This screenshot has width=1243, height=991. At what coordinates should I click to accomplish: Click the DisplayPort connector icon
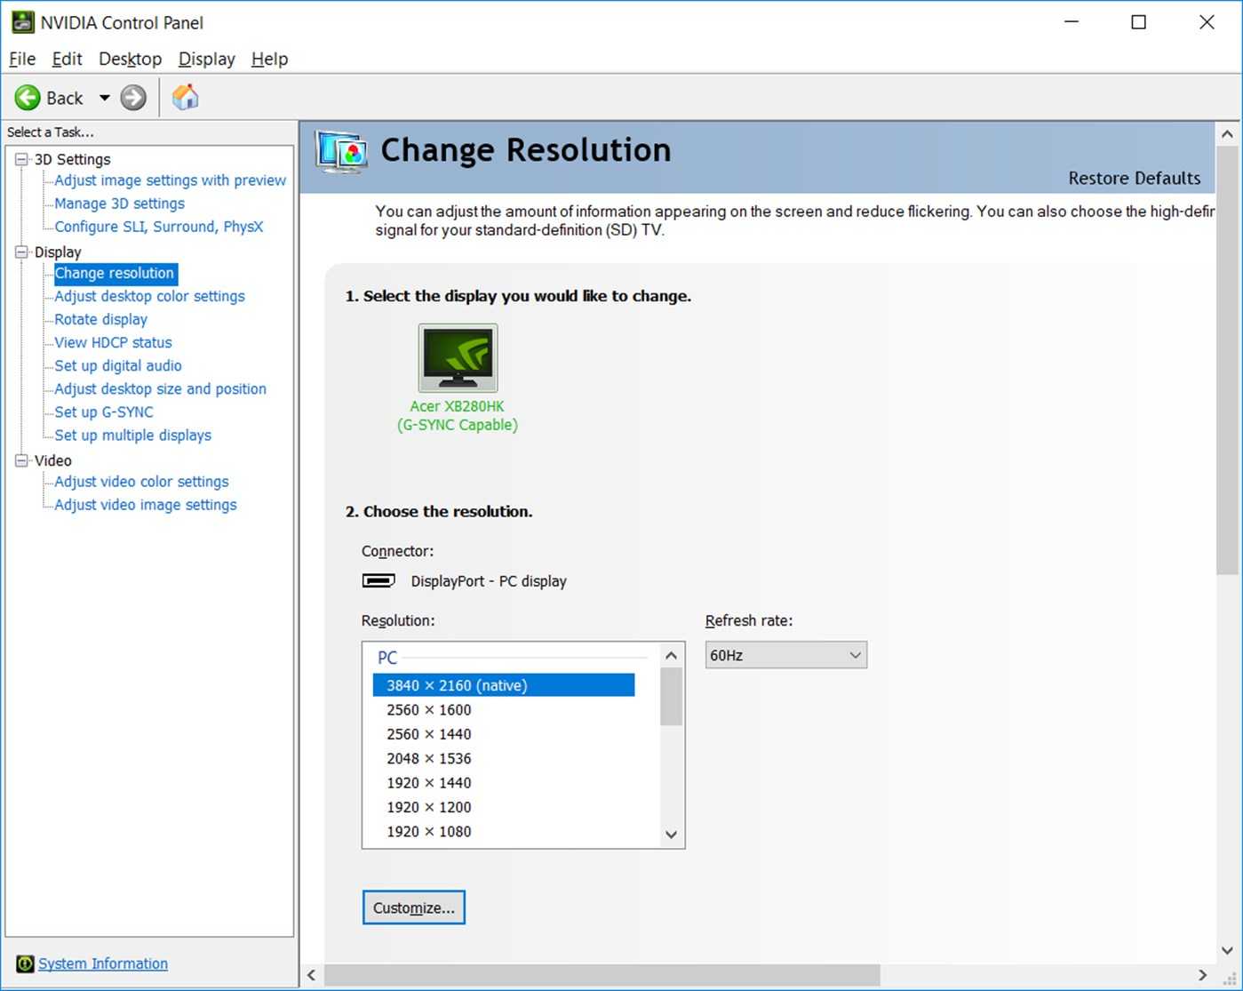click(x=378, y=580)
